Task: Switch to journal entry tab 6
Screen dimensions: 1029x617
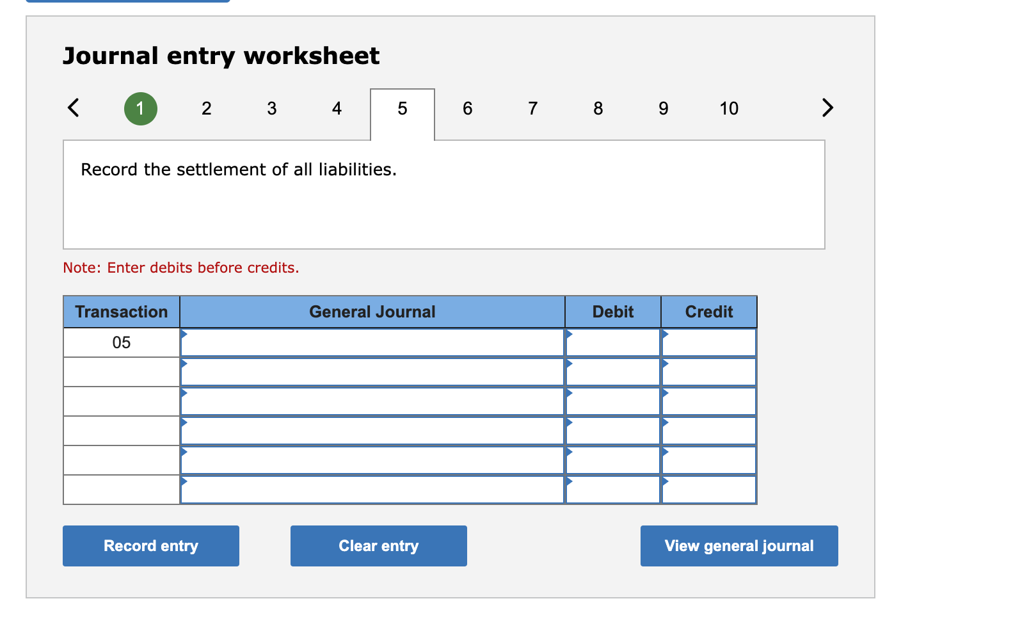Action: coord(468,109)
